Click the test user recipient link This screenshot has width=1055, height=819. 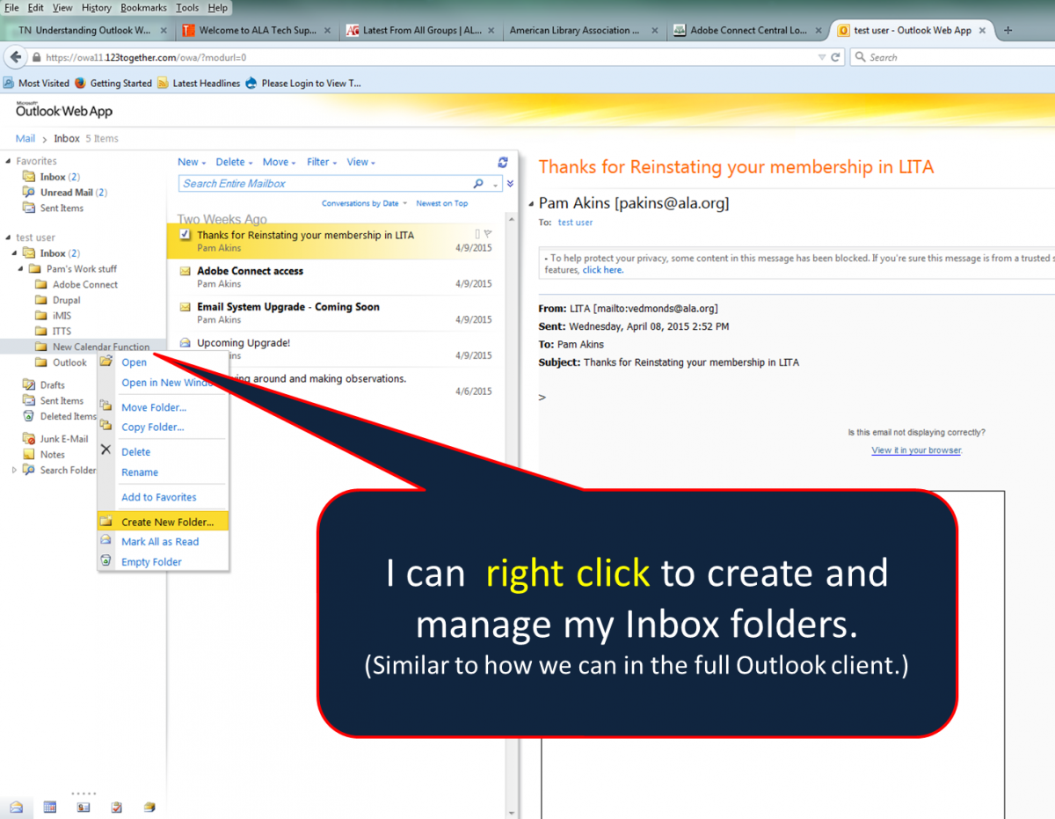pyautogui.click(x=575, y=223)
